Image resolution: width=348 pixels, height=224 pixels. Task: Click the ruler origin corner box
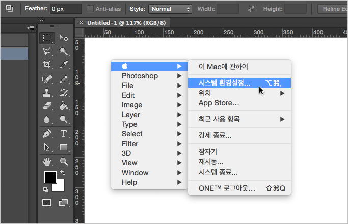79,33
